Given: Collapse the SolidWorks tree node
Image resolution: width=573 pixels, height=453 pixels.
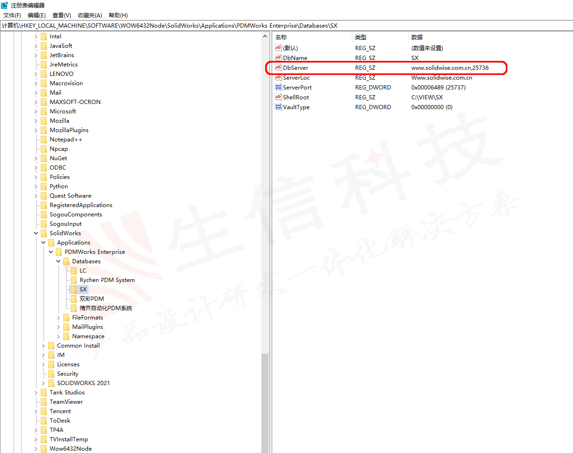Looking at the screenshot, I should pyautogui.click(x=36, y=233).
